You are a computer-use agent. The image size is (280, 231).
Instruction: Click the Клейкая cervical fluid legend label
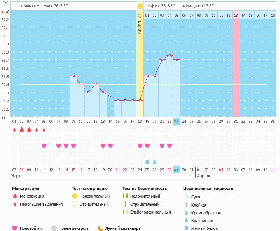(x=200, y=205)
